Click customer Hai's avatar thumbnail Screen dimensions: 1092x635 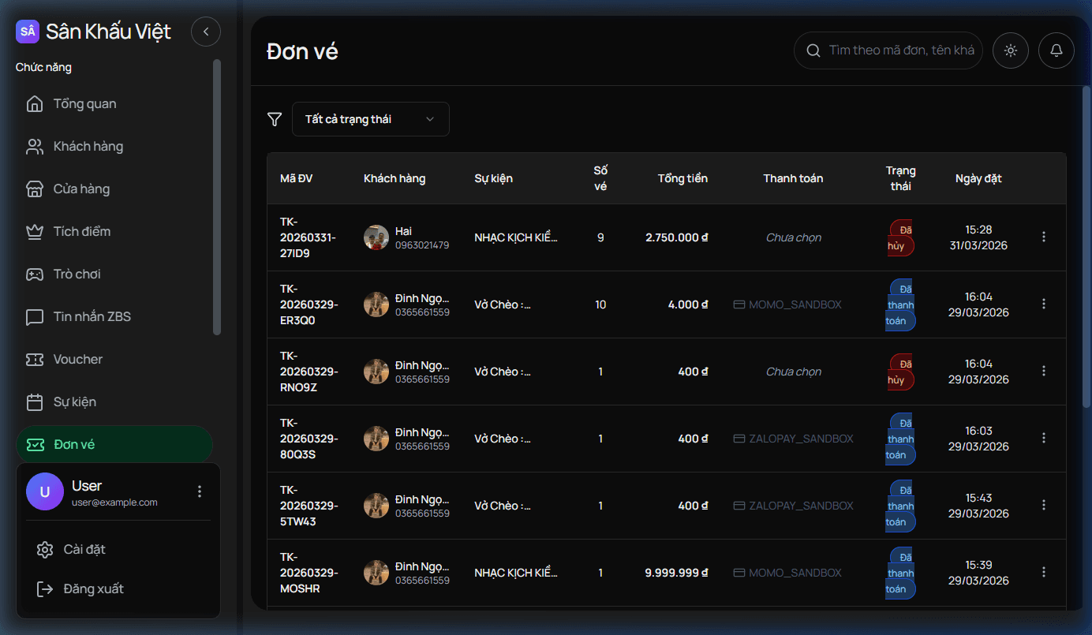point(376,237)
